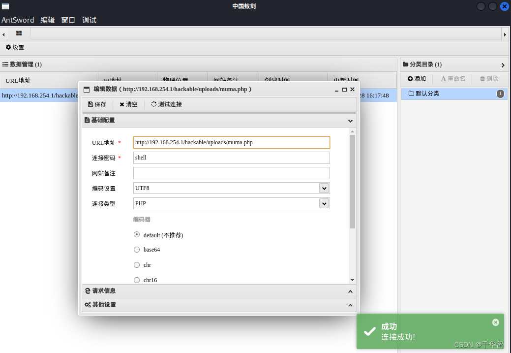Click the success checkmark icon
Image resolution: width=511 pixels, height=353 pixels.
pos(369,331)
